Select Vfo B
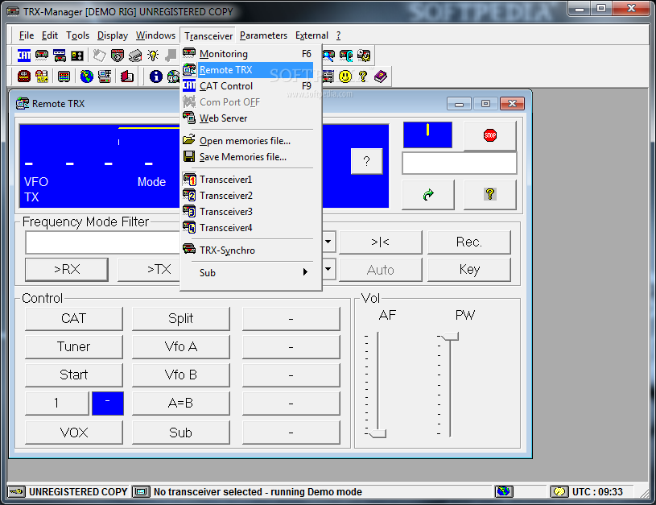The width and height of the screenshot is (656, 505). point(181,375)
